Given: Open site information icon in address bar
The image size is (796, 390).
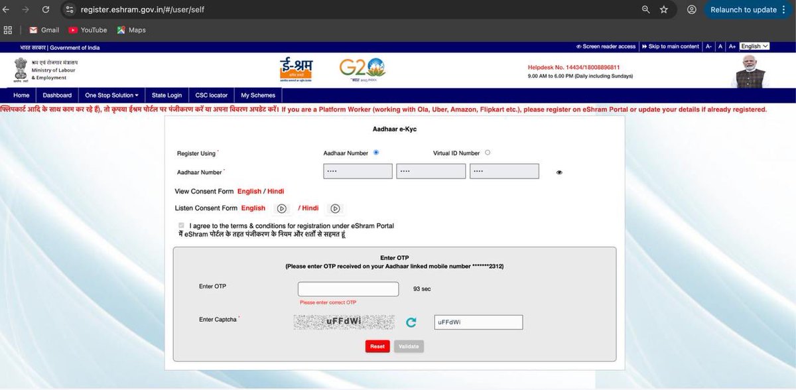Looking at the screenshot, I should 70,10.
